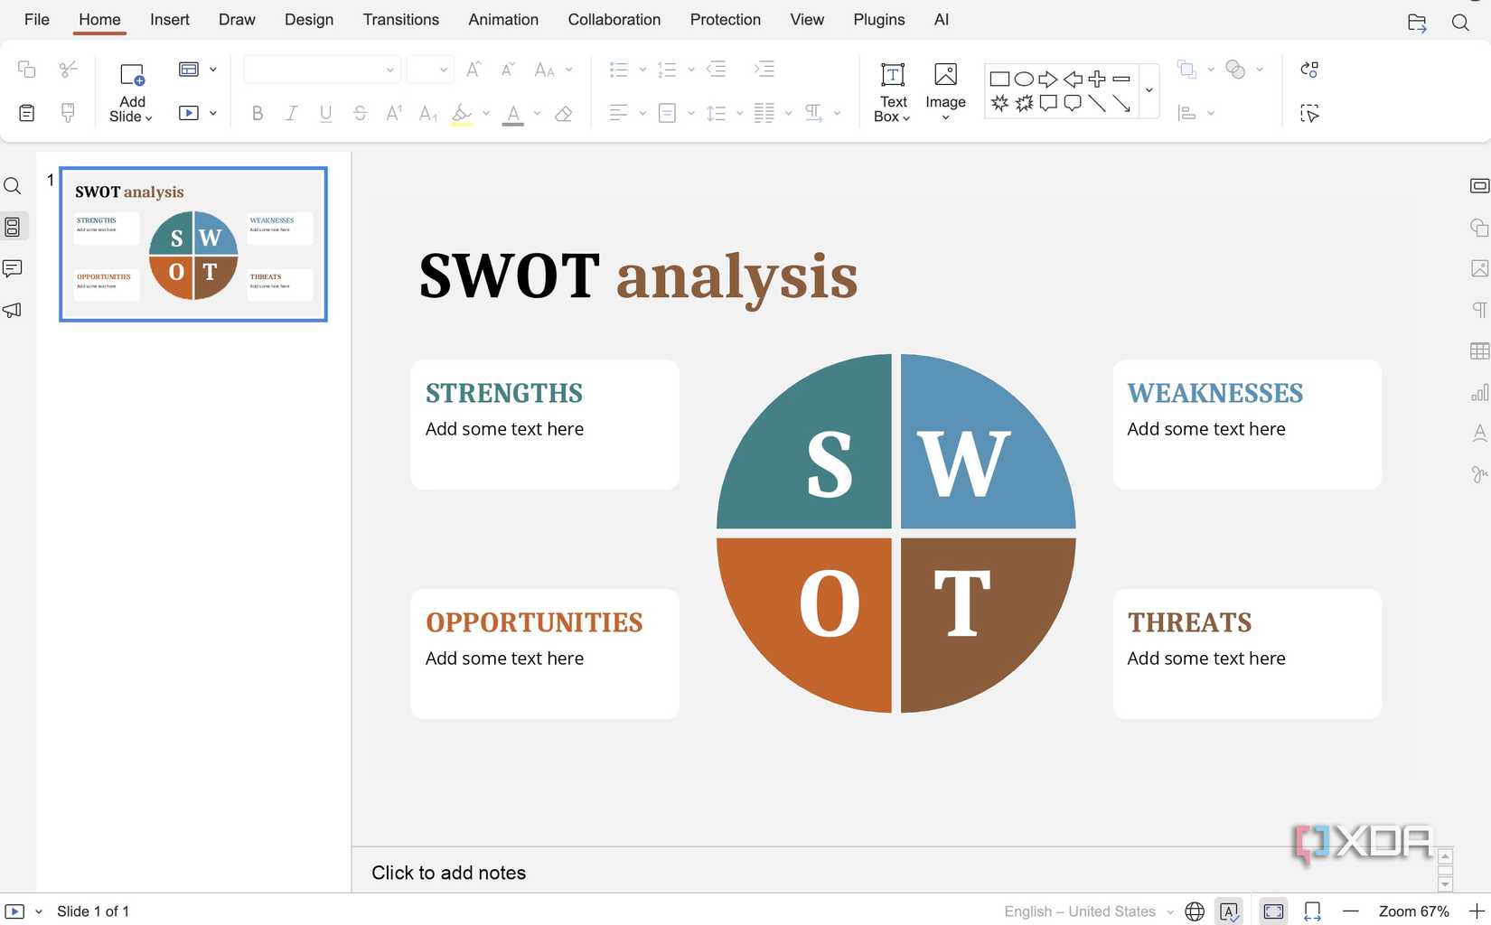Open the Transitions tab
This screenshot has width=1491, height=925.
[x=400, y=20]
